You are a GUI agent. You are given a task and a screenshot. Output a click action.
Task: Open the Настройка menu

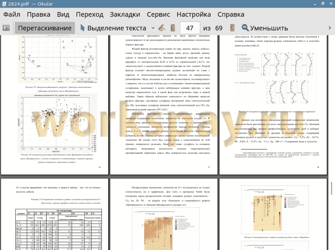194,14
